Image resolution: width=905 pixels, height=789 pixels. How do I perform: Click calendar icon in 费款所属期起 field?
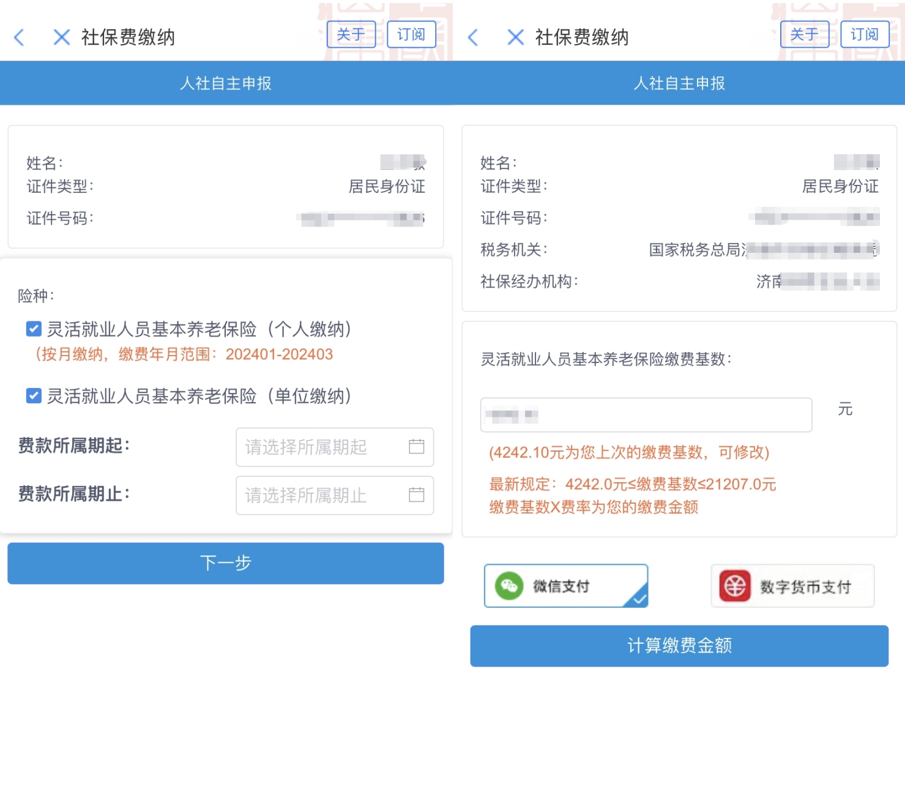(416, 447)
